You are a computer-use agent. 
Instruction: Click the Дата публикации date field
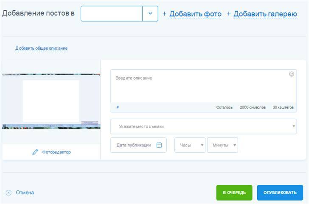(134, 145)
